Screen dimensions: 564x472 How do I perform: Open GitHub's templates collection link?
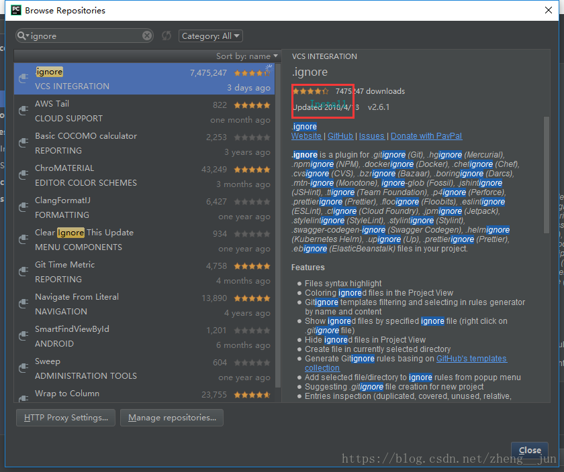[x=471, y=359]
